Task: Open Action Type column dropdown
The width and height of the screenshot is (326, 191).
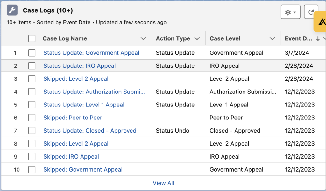Action: tap(197, 39)
